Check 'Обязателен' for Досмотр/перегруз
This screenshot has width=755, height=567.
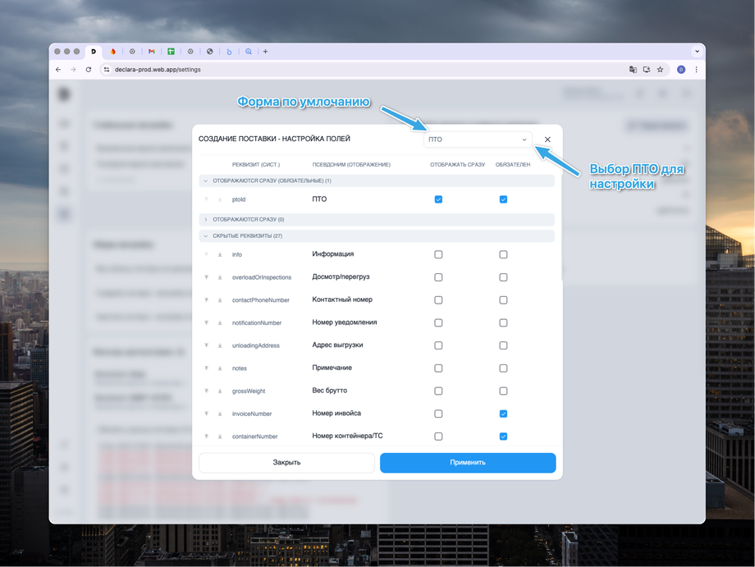[x=503, y=277]
